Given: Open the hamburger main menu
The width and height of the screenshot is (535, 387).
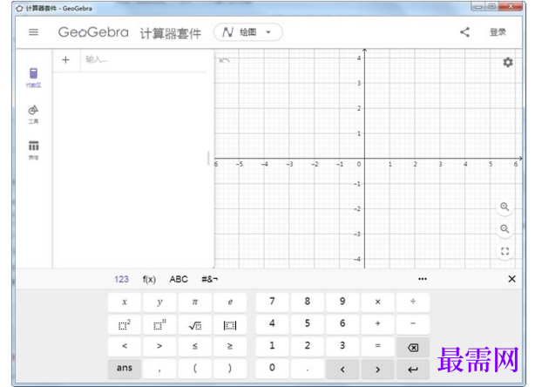Looking at the screenshot, I should coord(33,32).
